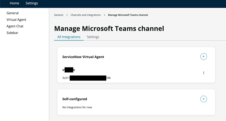226x121 pixels.
Task: Open the Home menu in the top bar
Action: [x=14, y=3]
